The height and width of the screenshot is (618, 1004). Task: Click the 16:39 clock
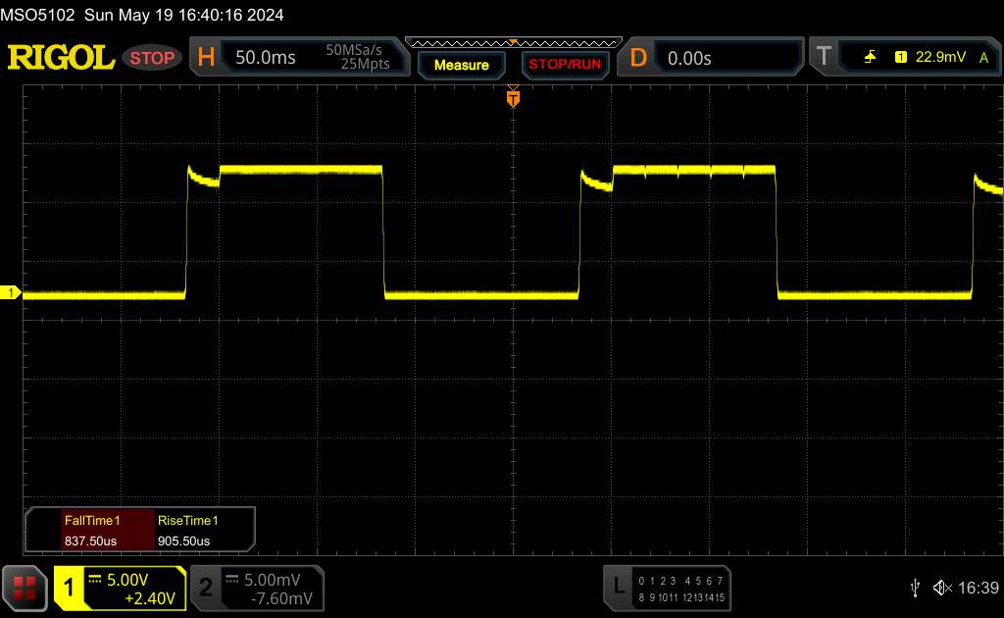pos(978,588)
